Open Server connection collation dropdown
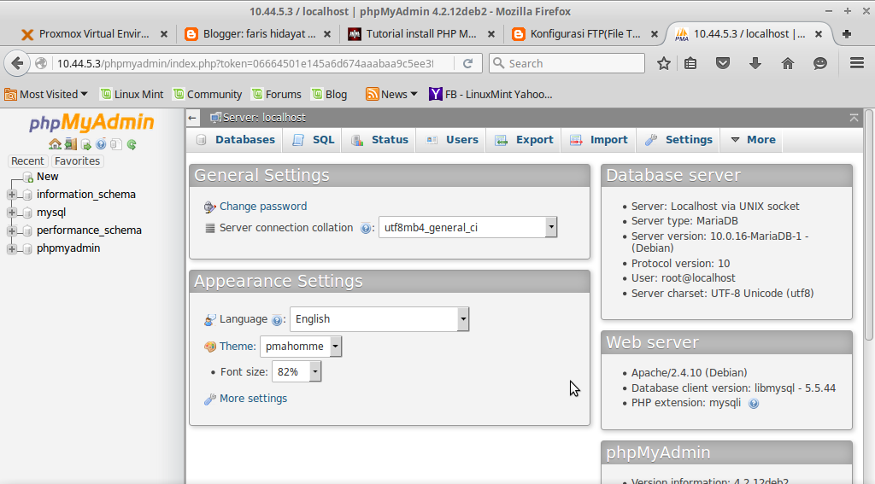Image resolution: width=875 pixels, height=484 pixels. pos(467,227)
